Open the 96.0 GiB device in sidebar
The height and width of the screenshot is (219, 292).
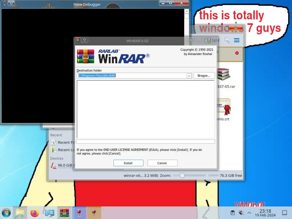(62, 165)
